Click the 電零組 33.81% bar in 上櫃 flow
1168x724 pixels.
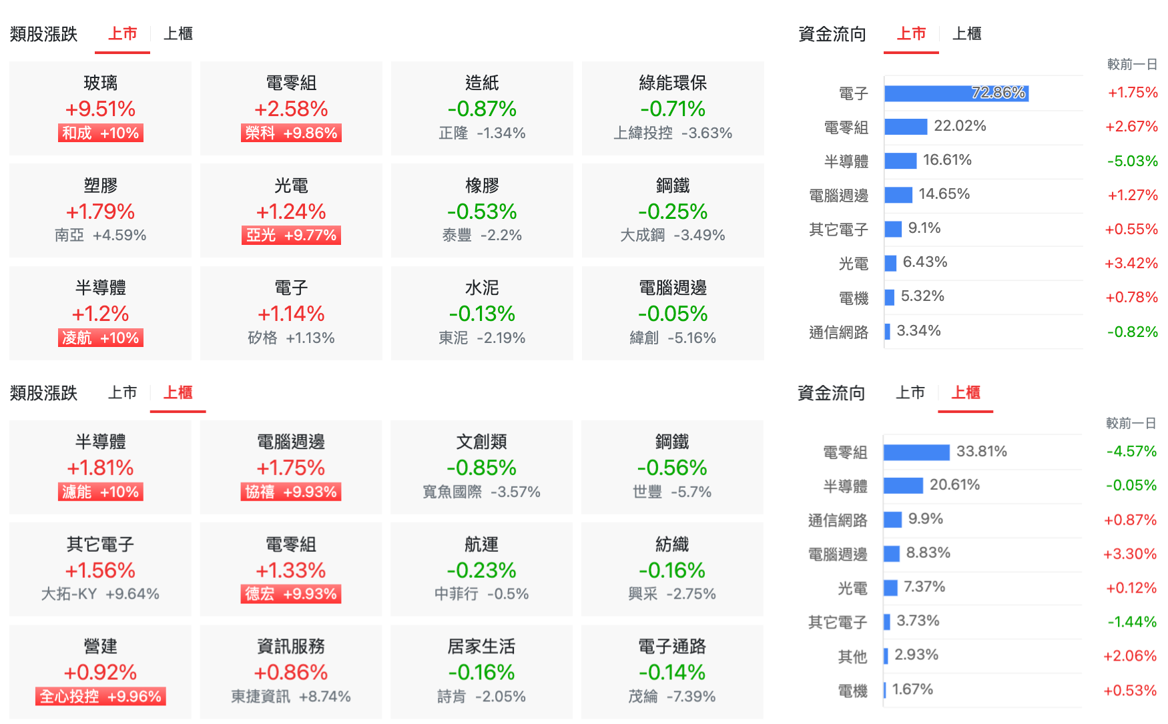918,452
